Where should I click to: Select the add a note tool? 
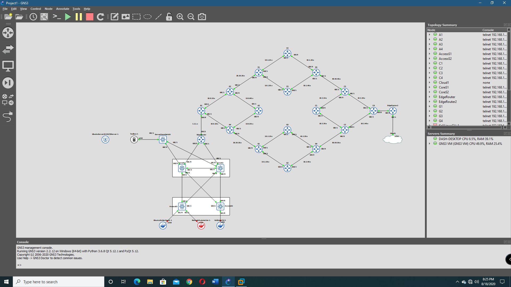click(x=114, y=17)
